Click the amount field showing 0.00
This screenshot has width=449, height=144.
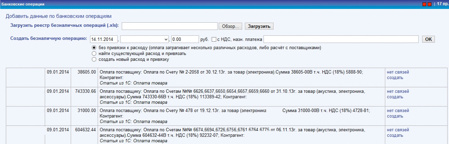click(x=185, y=39)
